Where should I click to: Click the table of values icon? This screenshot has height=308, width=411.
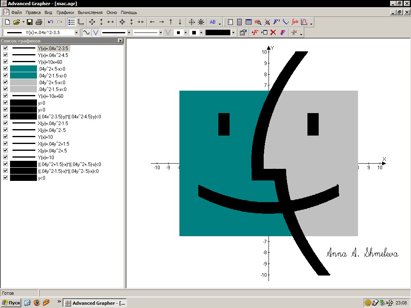248,22
